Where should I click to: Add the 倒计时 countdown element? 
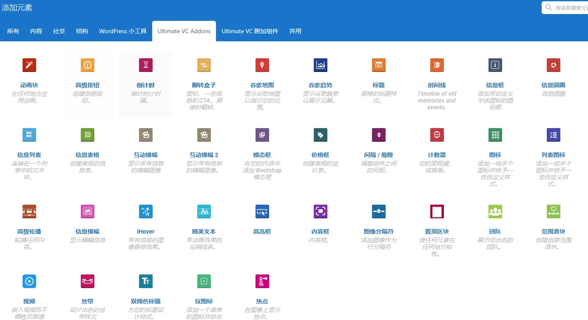pos(145,65)
